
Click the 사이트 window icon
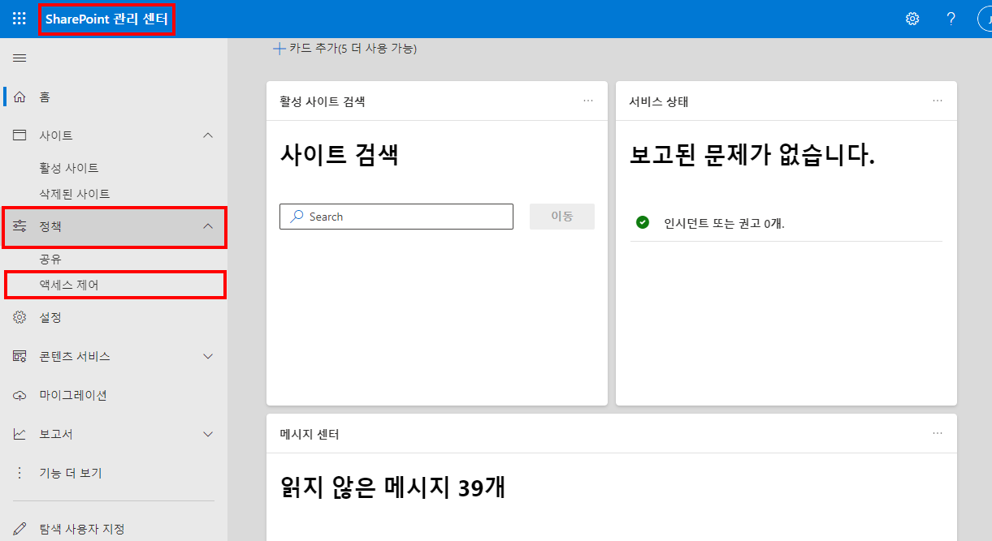click(x=19, y=135)
